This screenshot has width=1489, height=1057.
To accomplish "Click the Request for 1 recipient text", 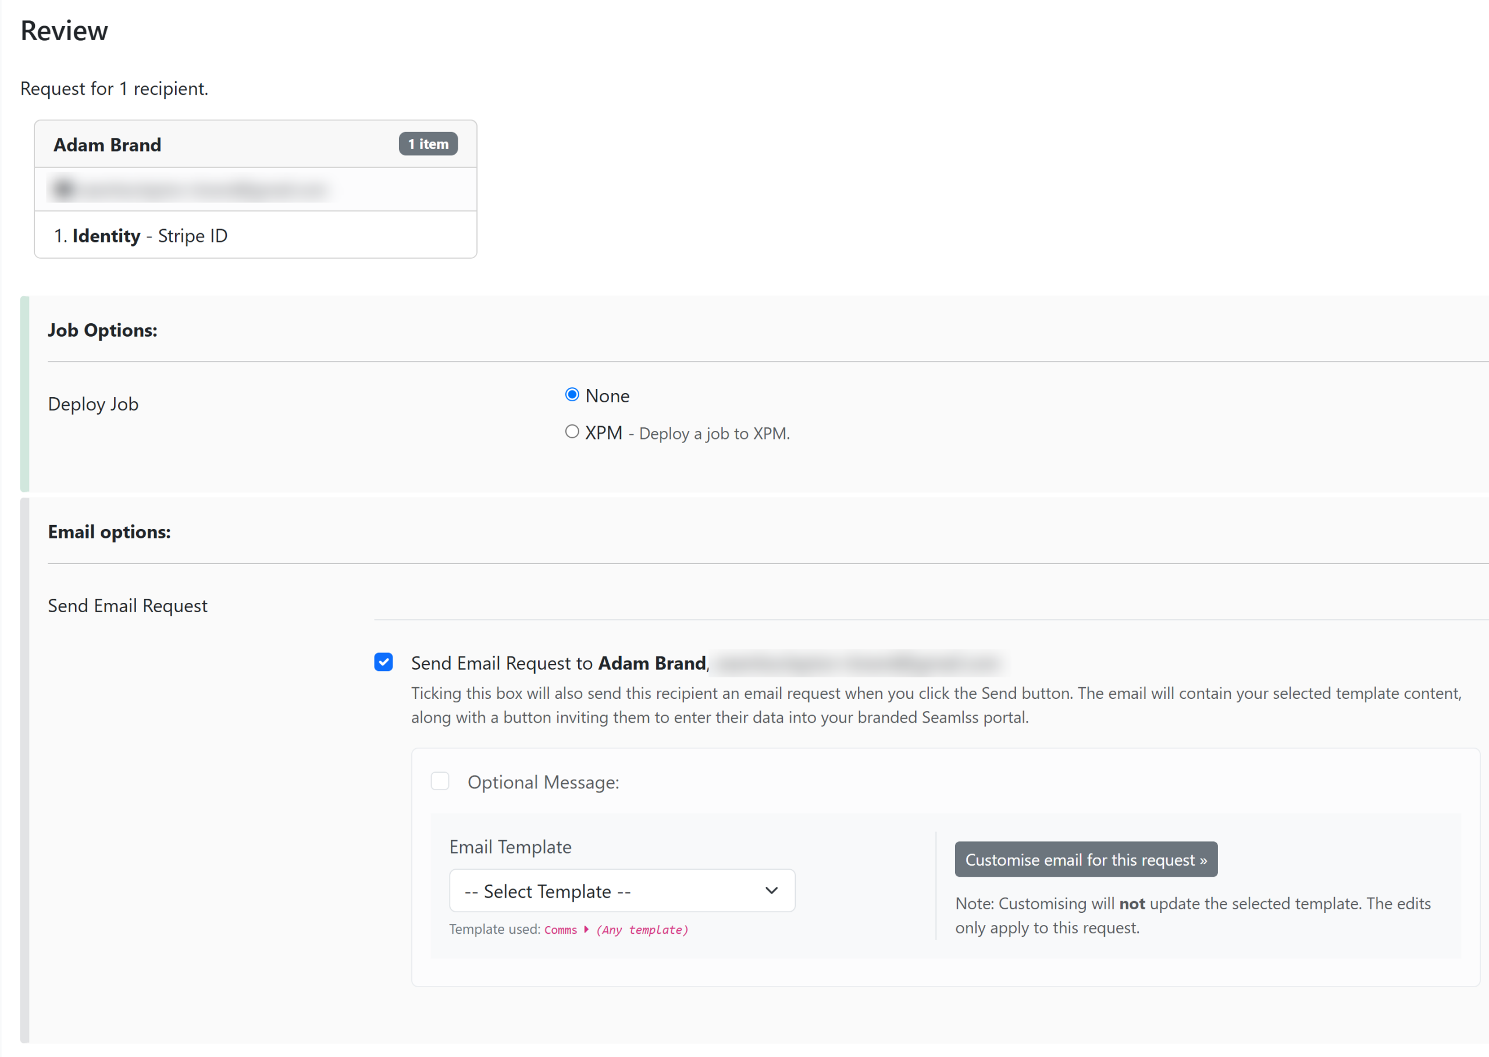I will tap(114, 88).
